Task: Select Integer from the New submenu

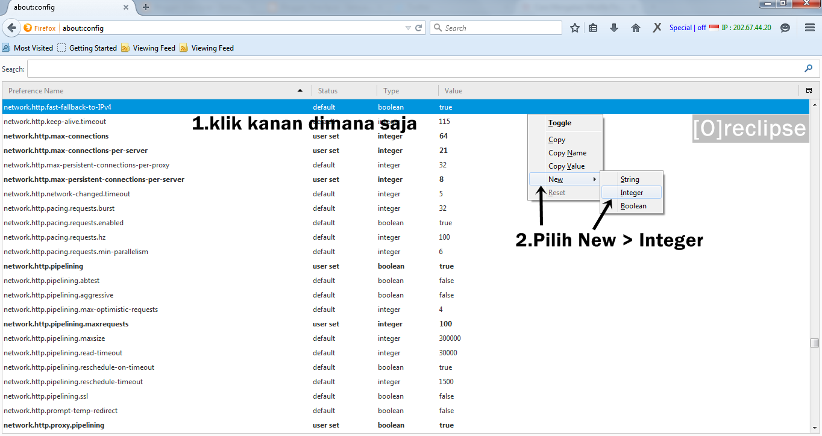Action: (632, 192)
